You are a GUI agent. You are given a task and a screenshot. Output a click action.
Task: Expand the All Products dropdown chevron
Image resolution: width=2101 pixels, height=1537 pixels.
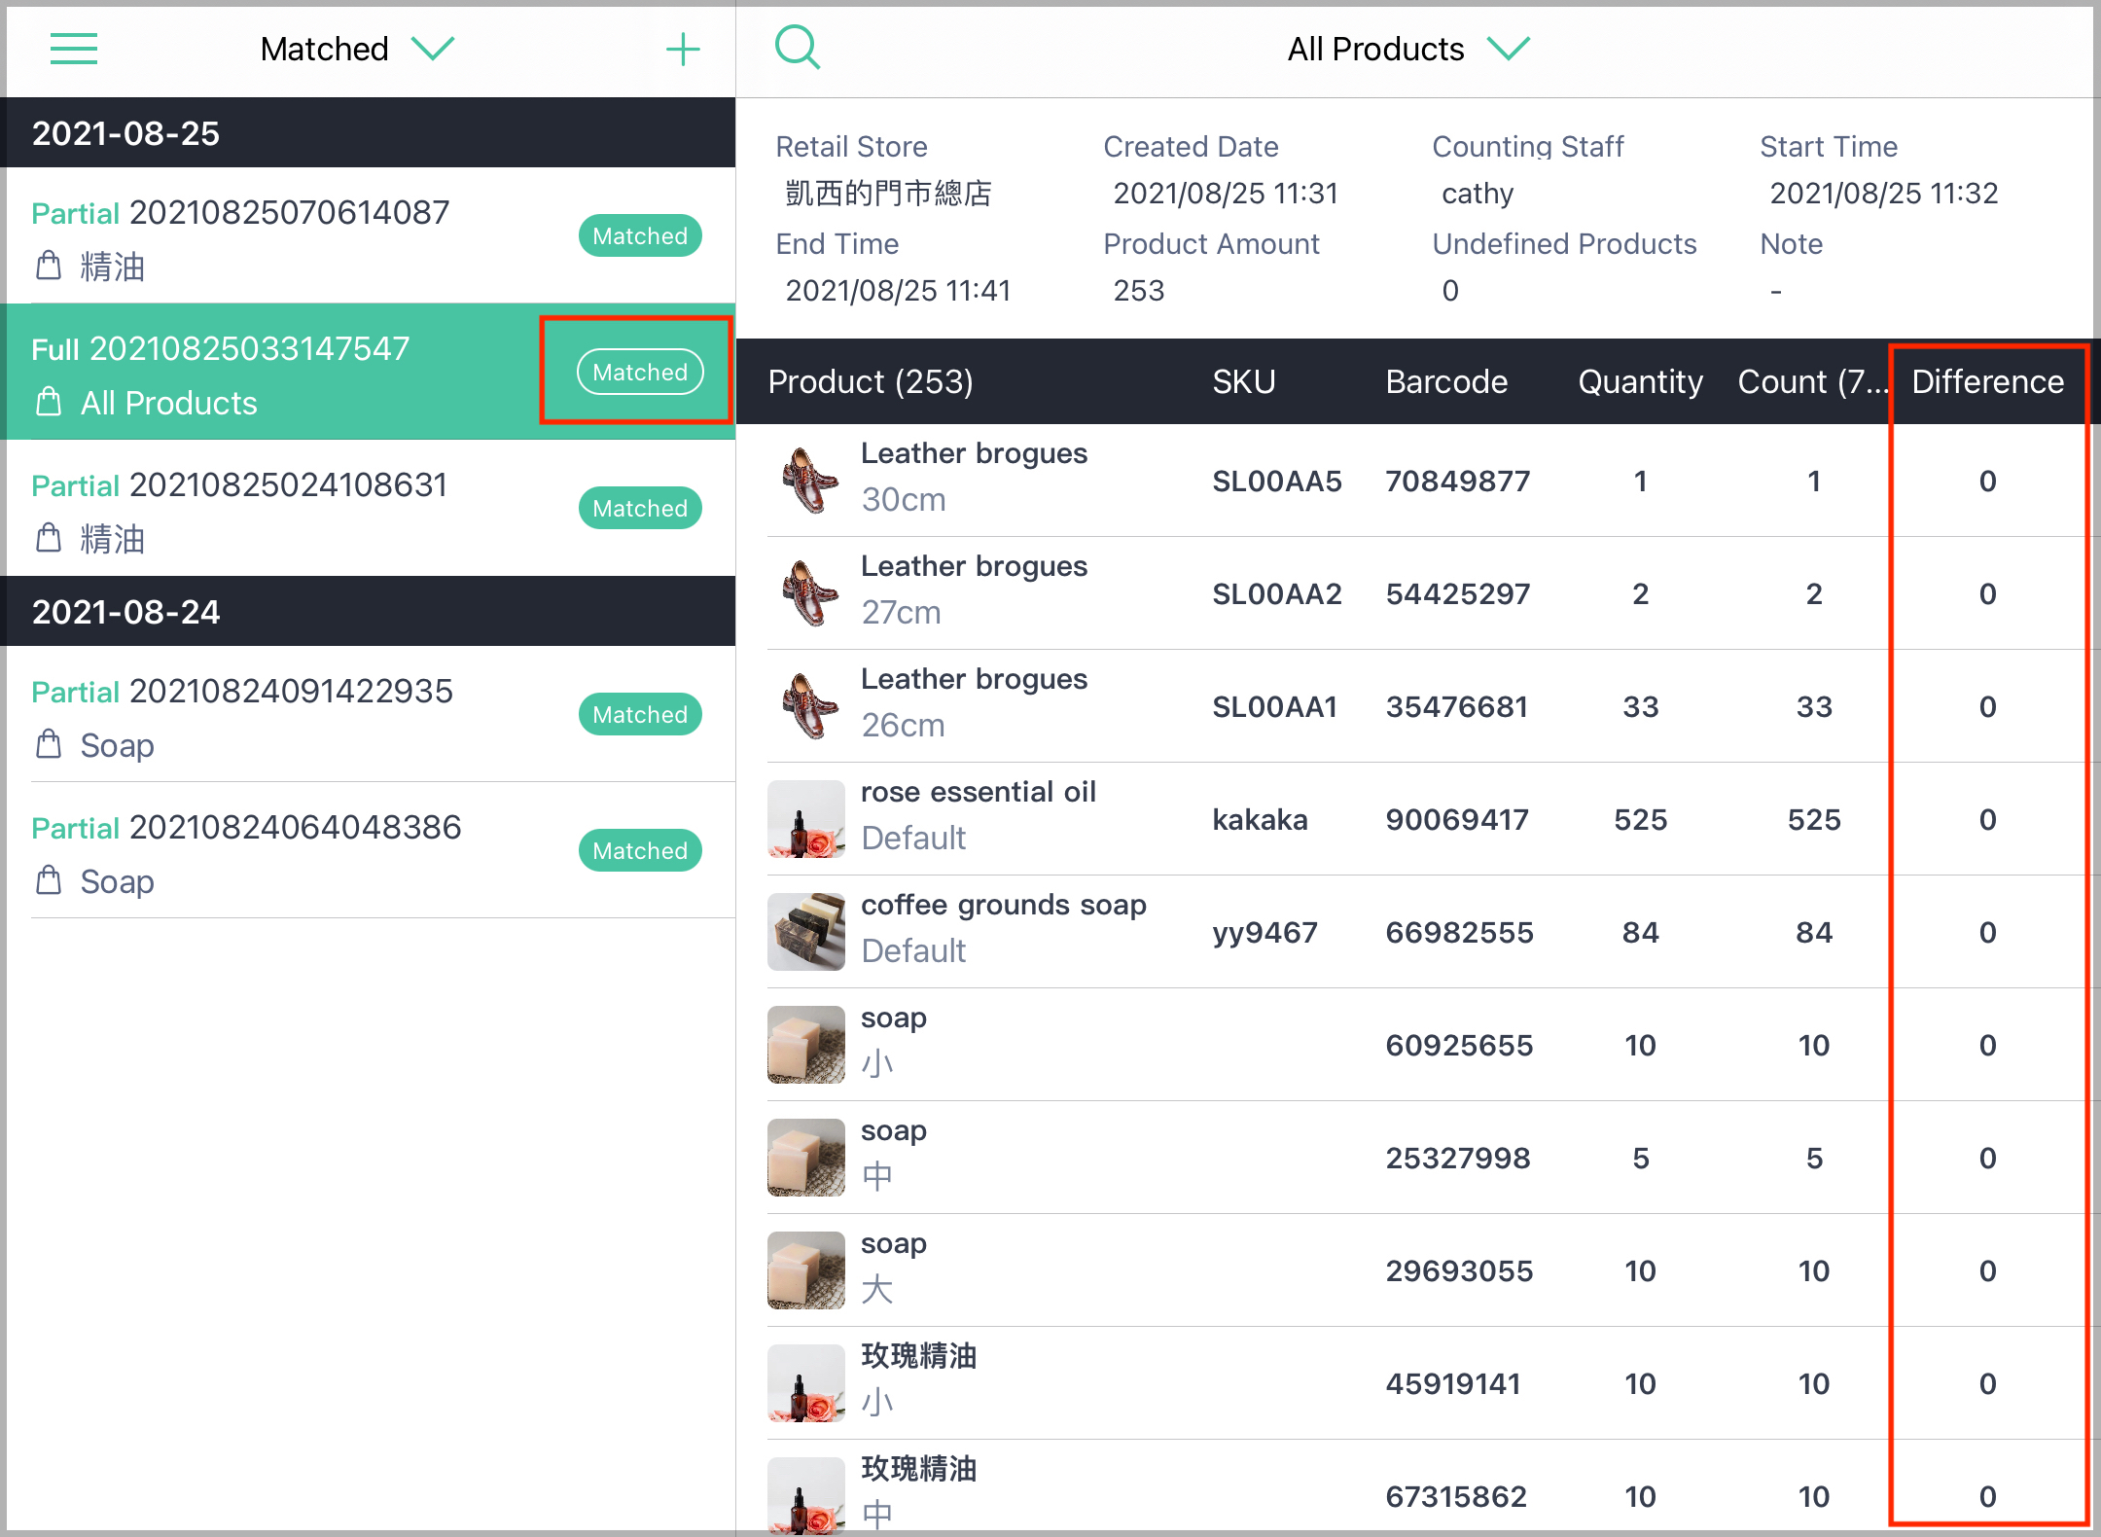click(x=1509, y=49)
